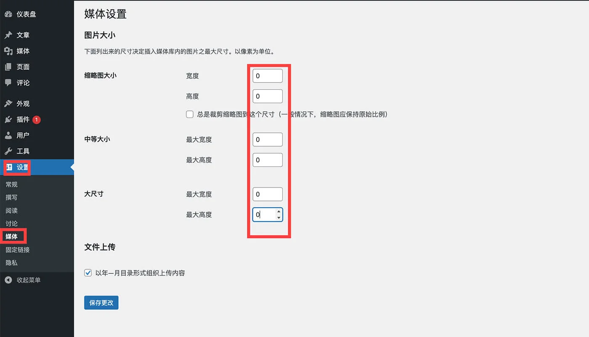Enable the 总是裁剪缩略图 crop thumbnails checkbox
589x337 pixels.
point(190,114)
